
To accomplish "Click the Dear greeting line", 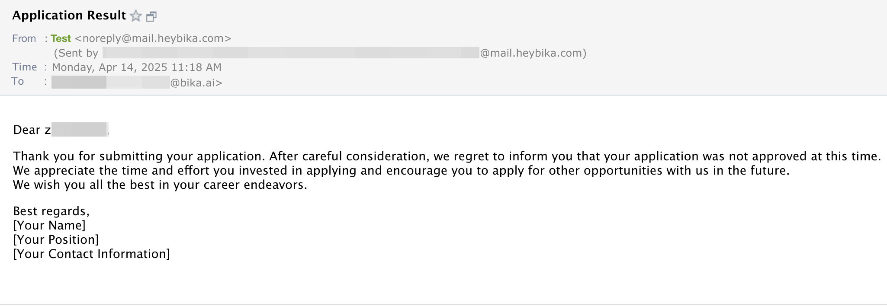I will click(x=61, y=130).
